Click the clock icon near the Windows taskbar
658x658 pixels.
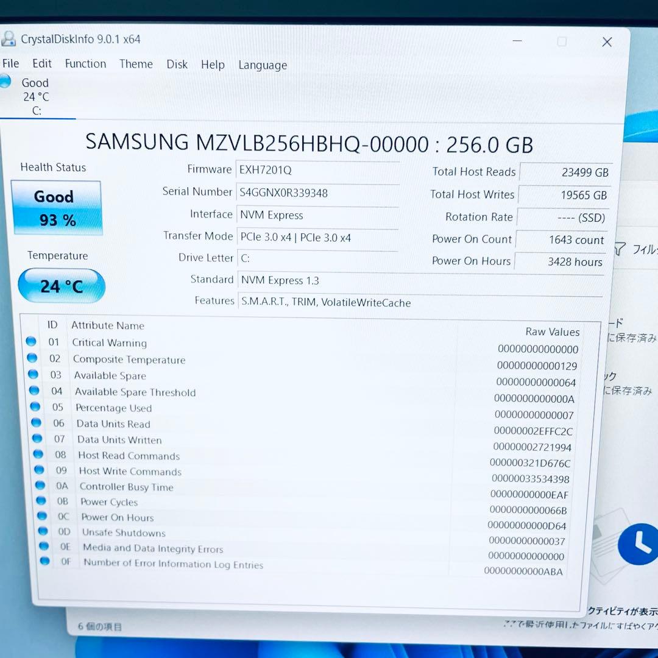pyautogui.click(x=637, y=543)
